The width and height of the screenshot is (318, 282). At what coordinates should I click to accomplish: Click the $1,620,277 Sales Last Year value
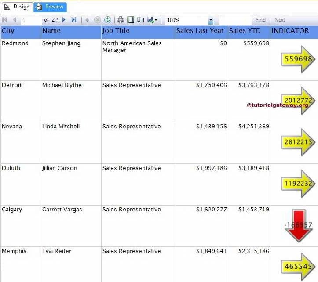pyautogui.click(x=212, y=210)
